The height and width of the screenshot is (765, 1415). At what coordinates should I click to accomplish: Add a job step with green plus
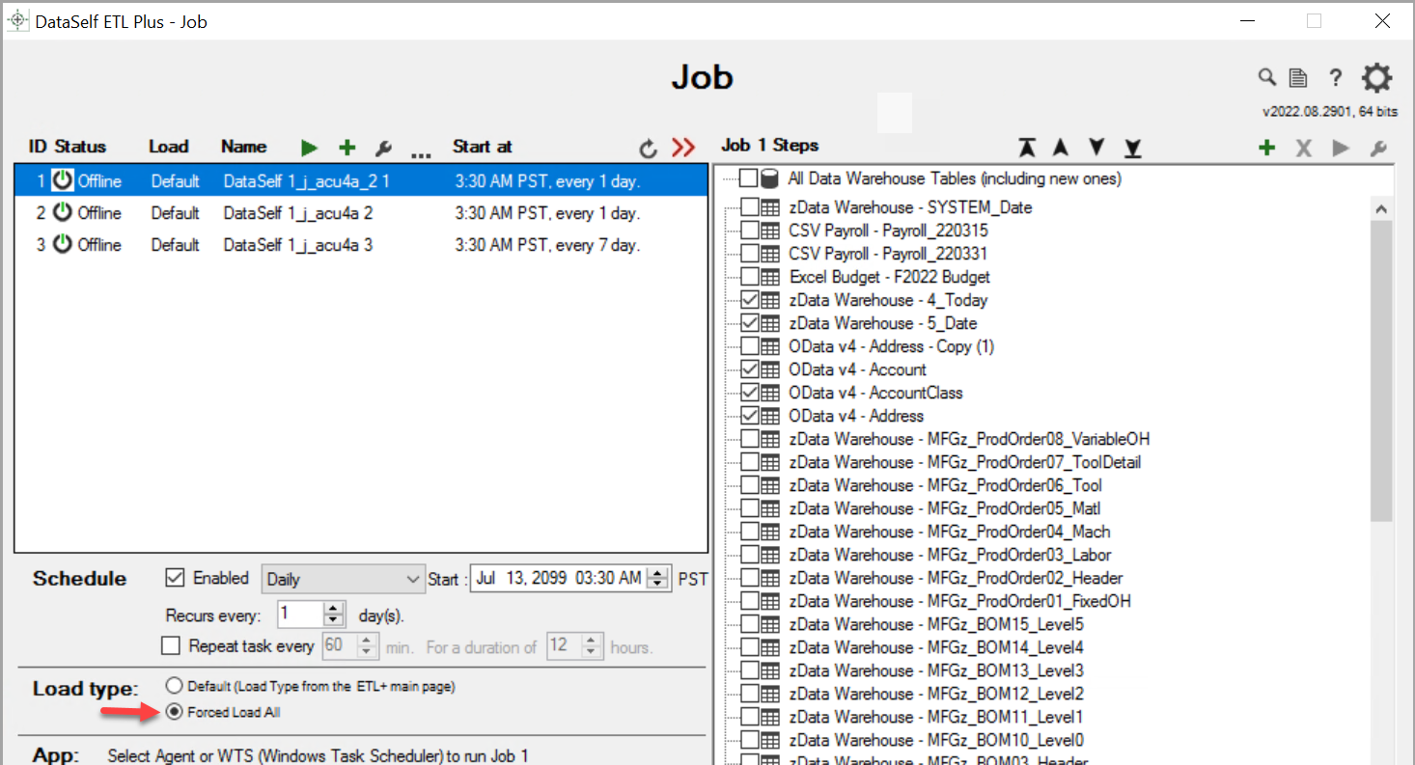(x=1266, y=148)
